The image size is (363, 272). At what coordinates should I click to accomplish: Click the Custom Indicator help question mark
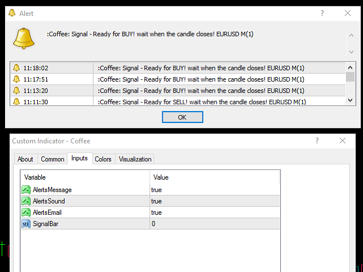[x=317, y=141]
